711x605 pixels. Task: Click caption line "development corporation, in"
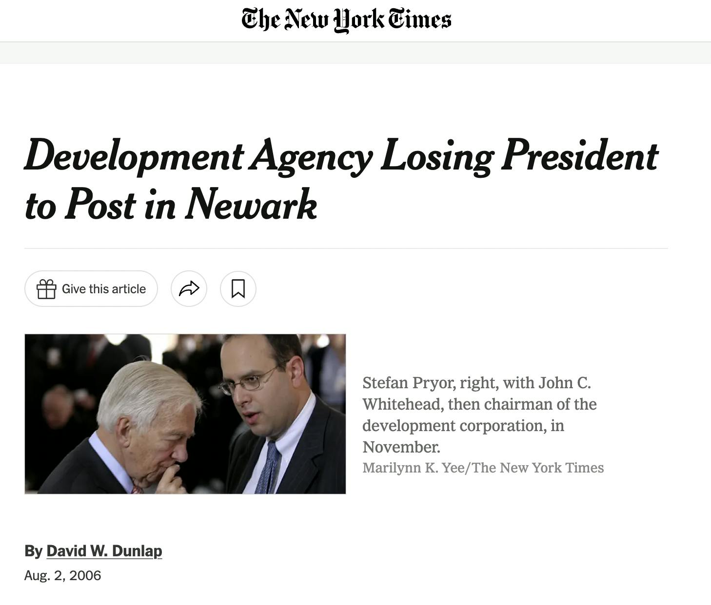point(463,426)
